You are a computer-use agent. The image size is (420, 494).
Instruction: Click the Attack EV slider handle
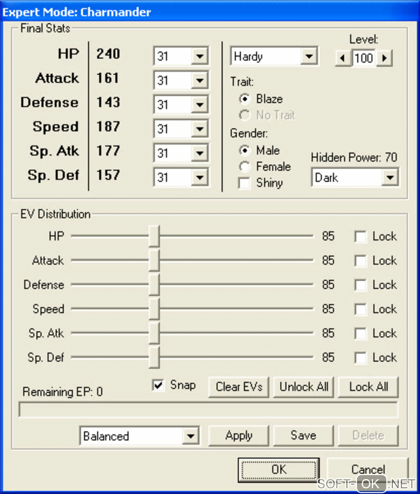coord(154,260)
